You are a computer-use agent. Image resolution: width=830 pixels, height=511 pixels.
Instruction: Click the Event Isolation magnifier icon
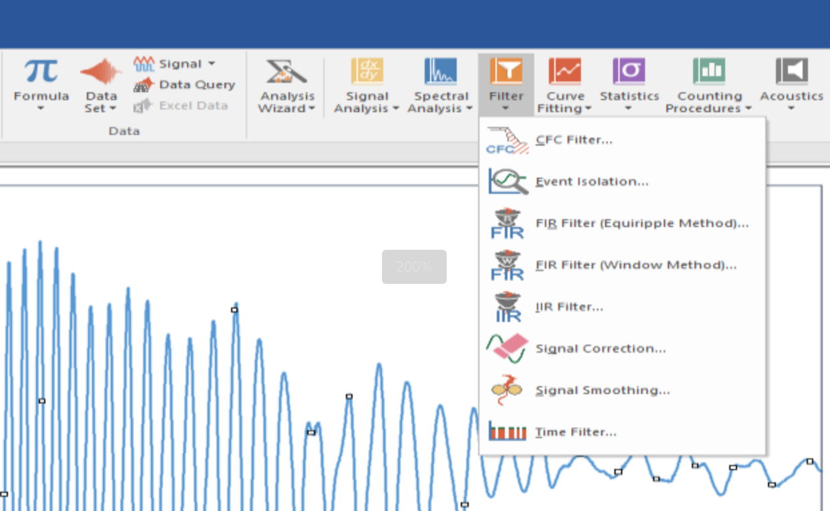coord(507,182)
